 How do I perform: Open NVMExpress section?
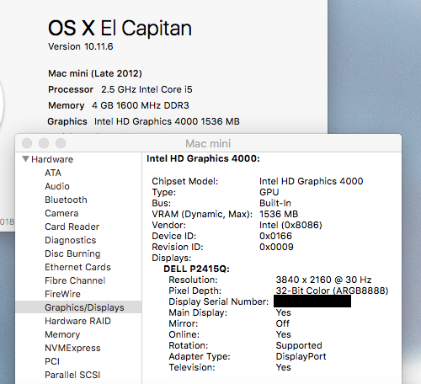coord(72,348)
